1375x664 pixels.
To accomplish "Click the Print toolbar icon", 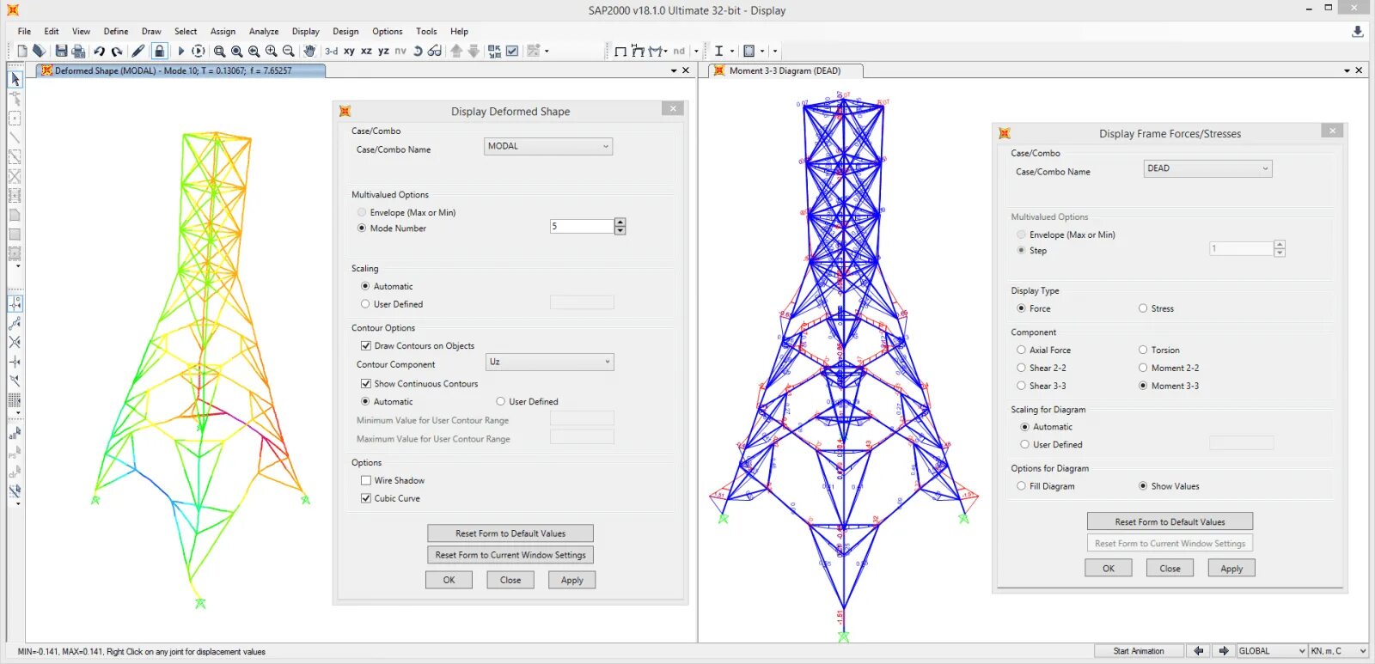I will tap(78, 52).
